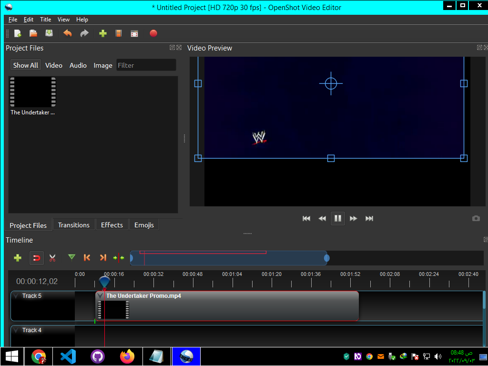Open the File menu
The image size is (488, 366).
click(13, 19)
